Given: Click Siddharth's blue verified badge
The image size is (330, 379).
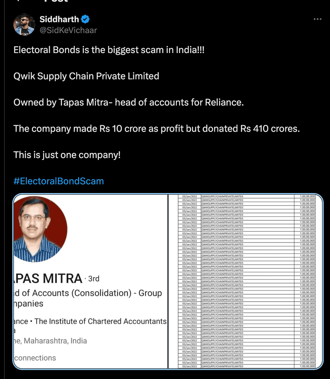Looking at the screenshot, I should click(x=84, y=19).
